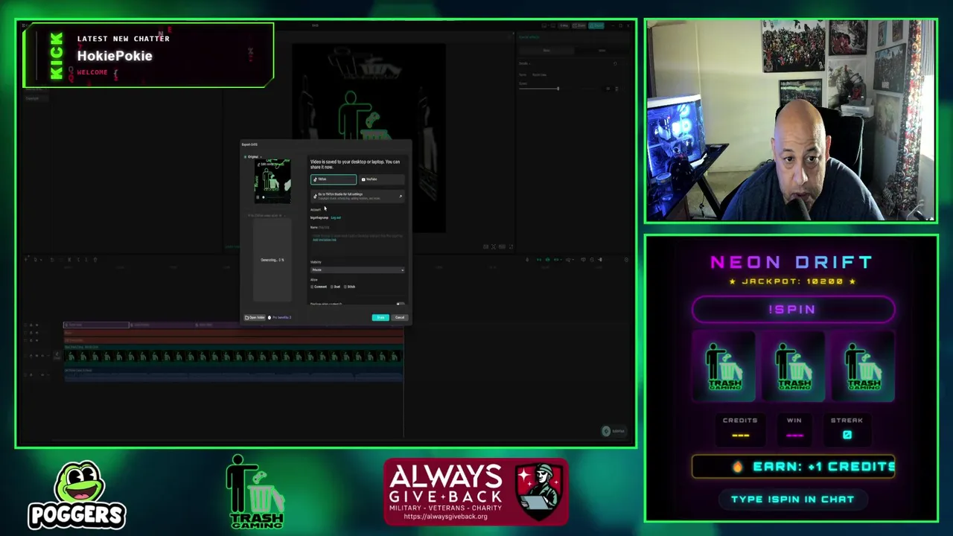The height and width of the screenshot is (536, 953).
Task: Adjust the scale slider in the right panel
Action: coord(558,89)
